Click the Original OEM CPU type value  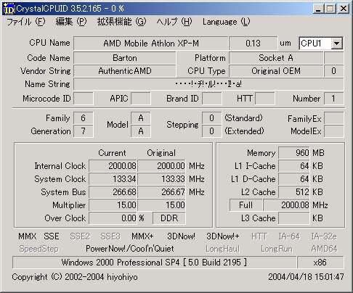pyautogui.click(x=276, y=71)
